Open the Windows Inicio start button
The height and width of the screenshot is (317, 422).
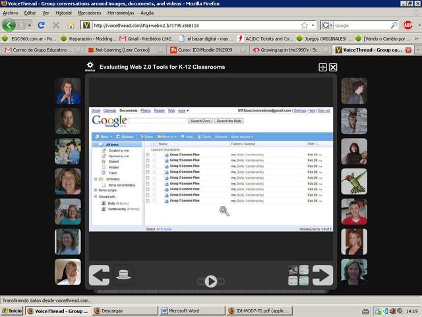[x=12, y=311]
